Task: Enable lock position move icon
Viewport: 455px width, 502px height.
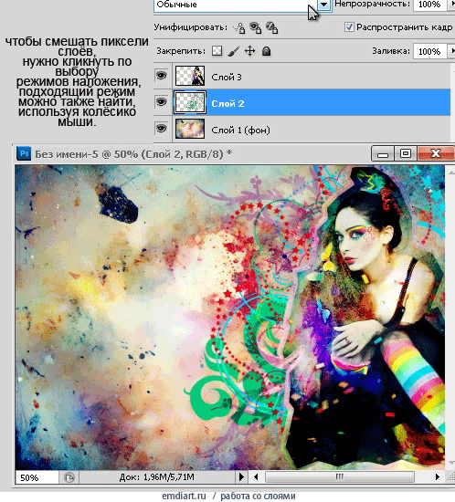Action: (249, 51)
